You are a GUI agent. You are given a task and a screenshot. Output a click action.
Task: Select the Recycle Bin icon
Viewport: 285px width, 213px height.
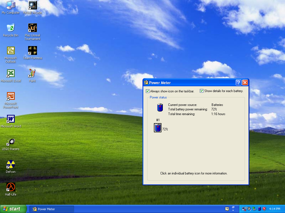tap(11, 30)
